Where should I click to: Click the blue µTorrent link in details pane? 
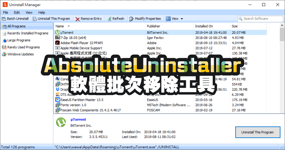click(78, 120)
